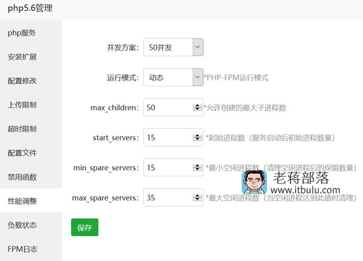The width and height of the screenshot is (363, 261).
Task: Focus the min_spare_servers input field
Action: (173, 167)
